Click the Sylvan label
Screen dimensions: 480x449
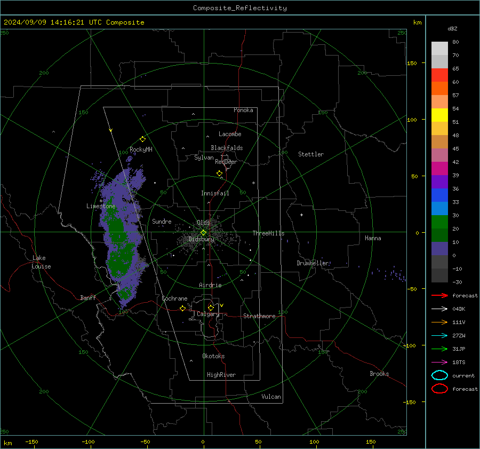coord(204,157)
